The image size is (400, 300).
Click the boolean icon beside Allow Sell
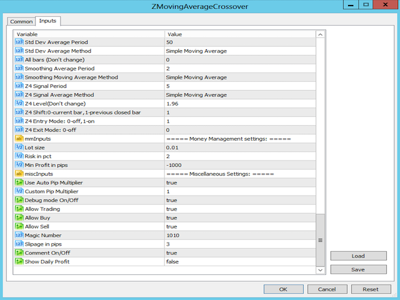[19, 226]
